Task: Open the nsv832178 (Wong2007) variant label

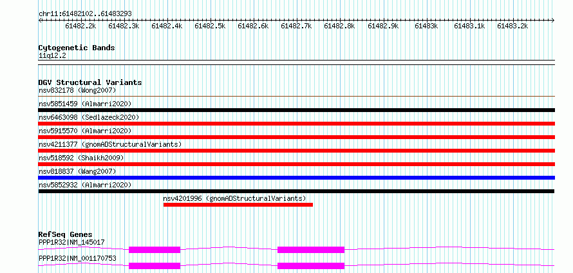Action: click(x=77, y=90)
